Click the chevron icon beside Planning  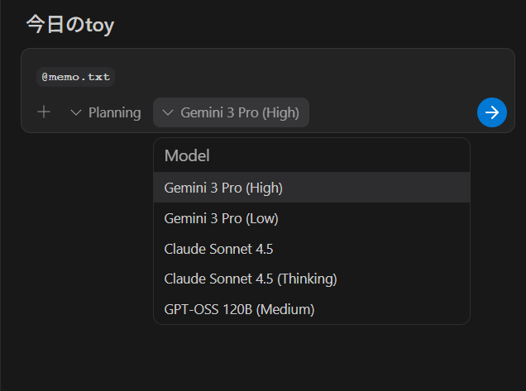[x=76, y=112]
